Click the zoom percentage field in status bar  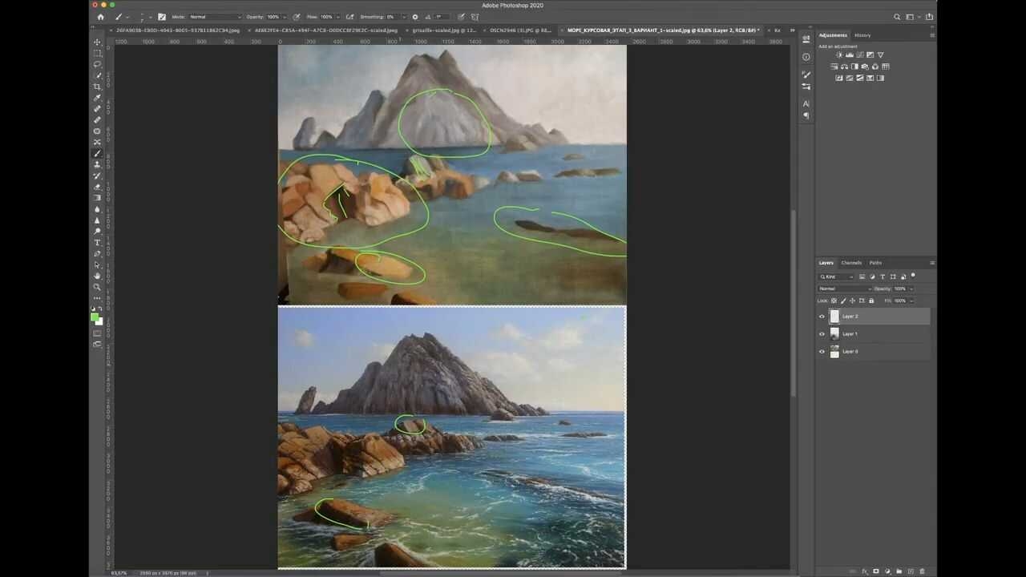point(119,573)
